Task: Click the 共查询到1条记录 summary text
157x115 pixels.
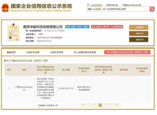Action: pos(48,106)
